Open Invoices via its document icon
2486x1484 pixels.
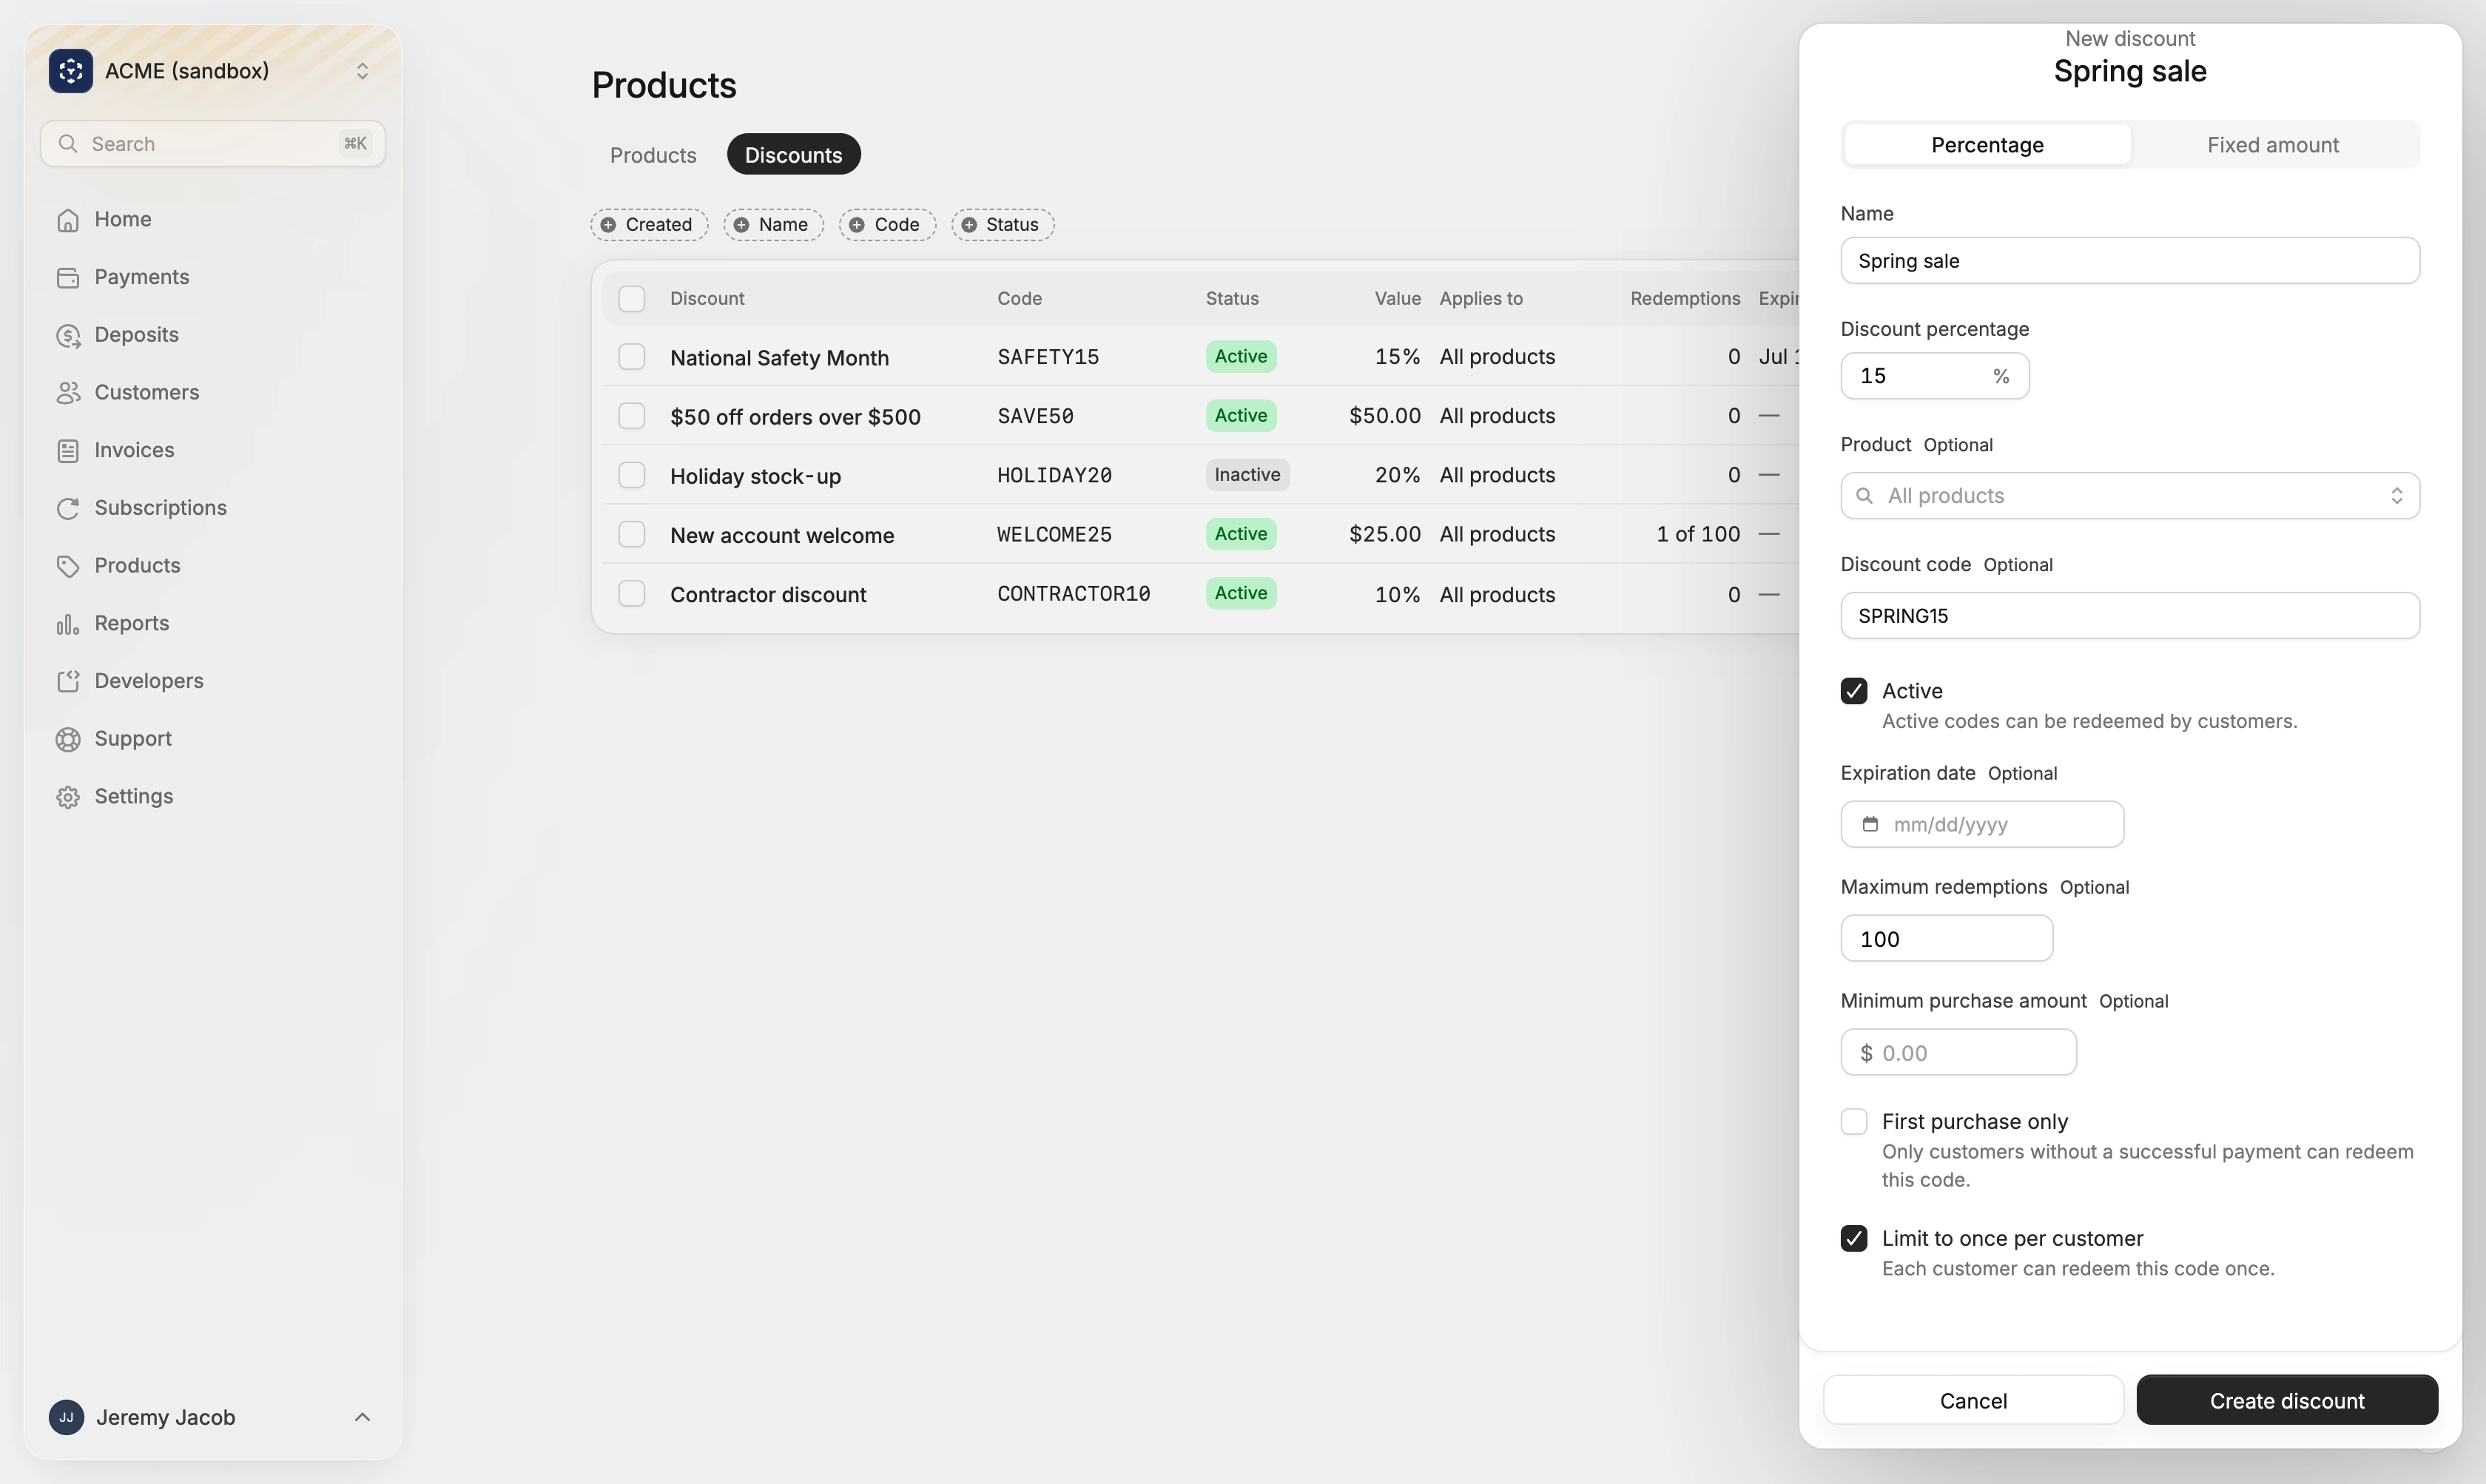click(x=68, y=451)
